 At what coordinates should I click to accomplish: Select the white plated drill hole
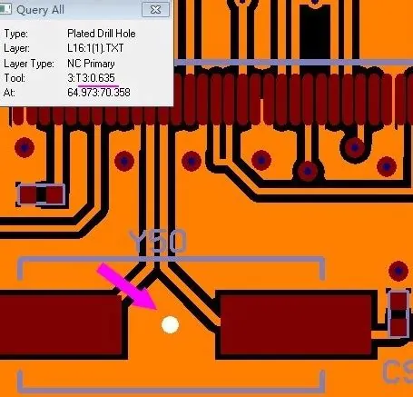click(170, 324)
